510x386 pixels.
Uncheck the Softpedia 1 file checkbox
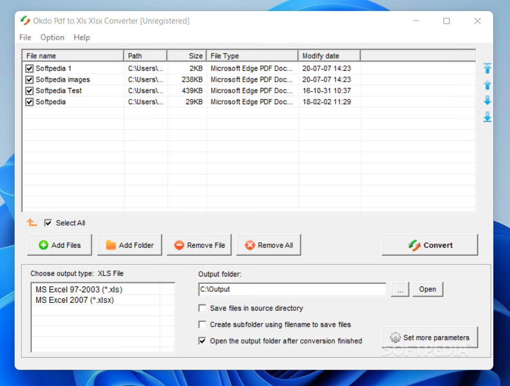point(29,69)
